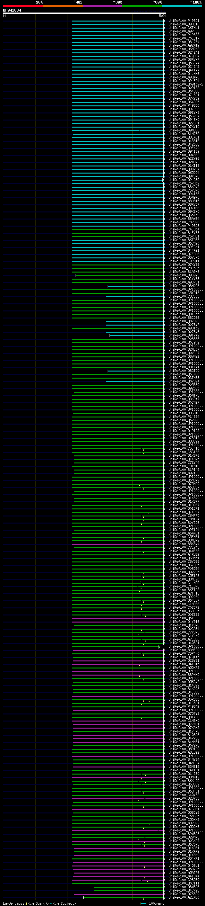
Task: Click the ~100% scale label
Action: pyautogui.click(x=196, y=2)
